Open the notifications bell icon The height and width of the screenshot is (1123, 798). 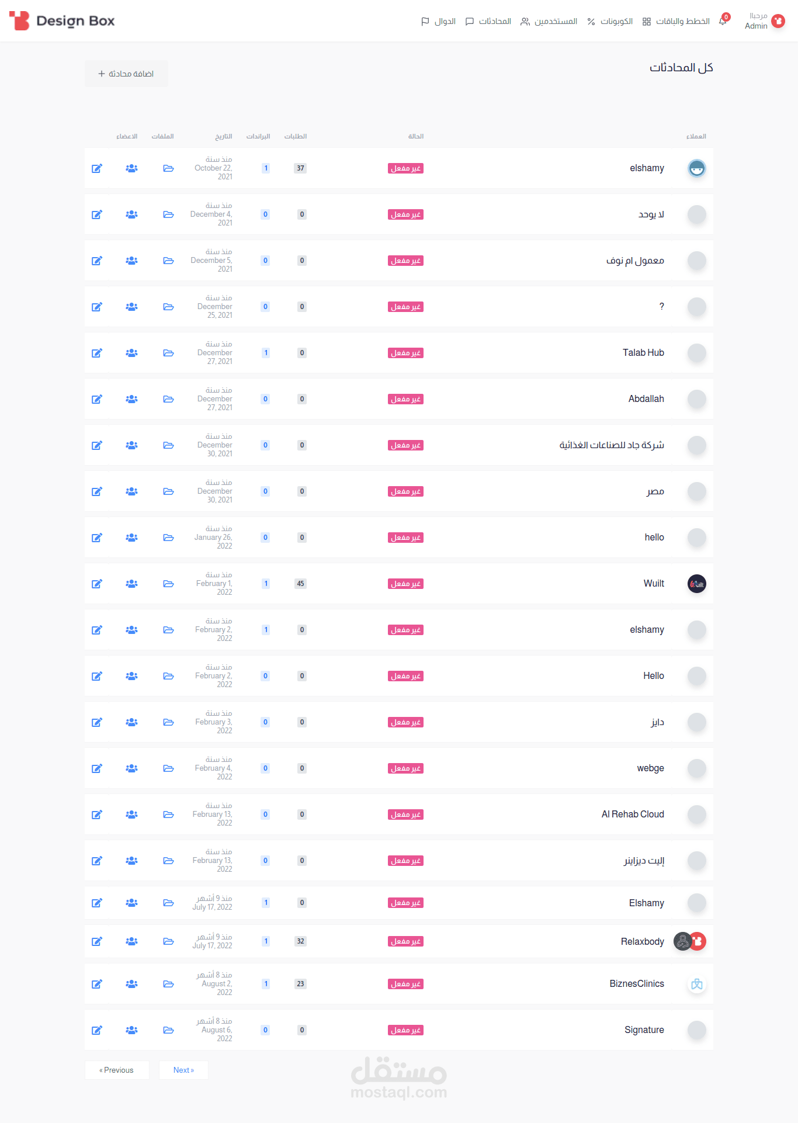(723, 21)
